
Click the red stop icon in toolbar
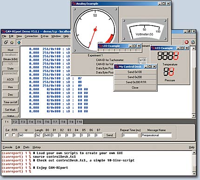coord(187,42)
